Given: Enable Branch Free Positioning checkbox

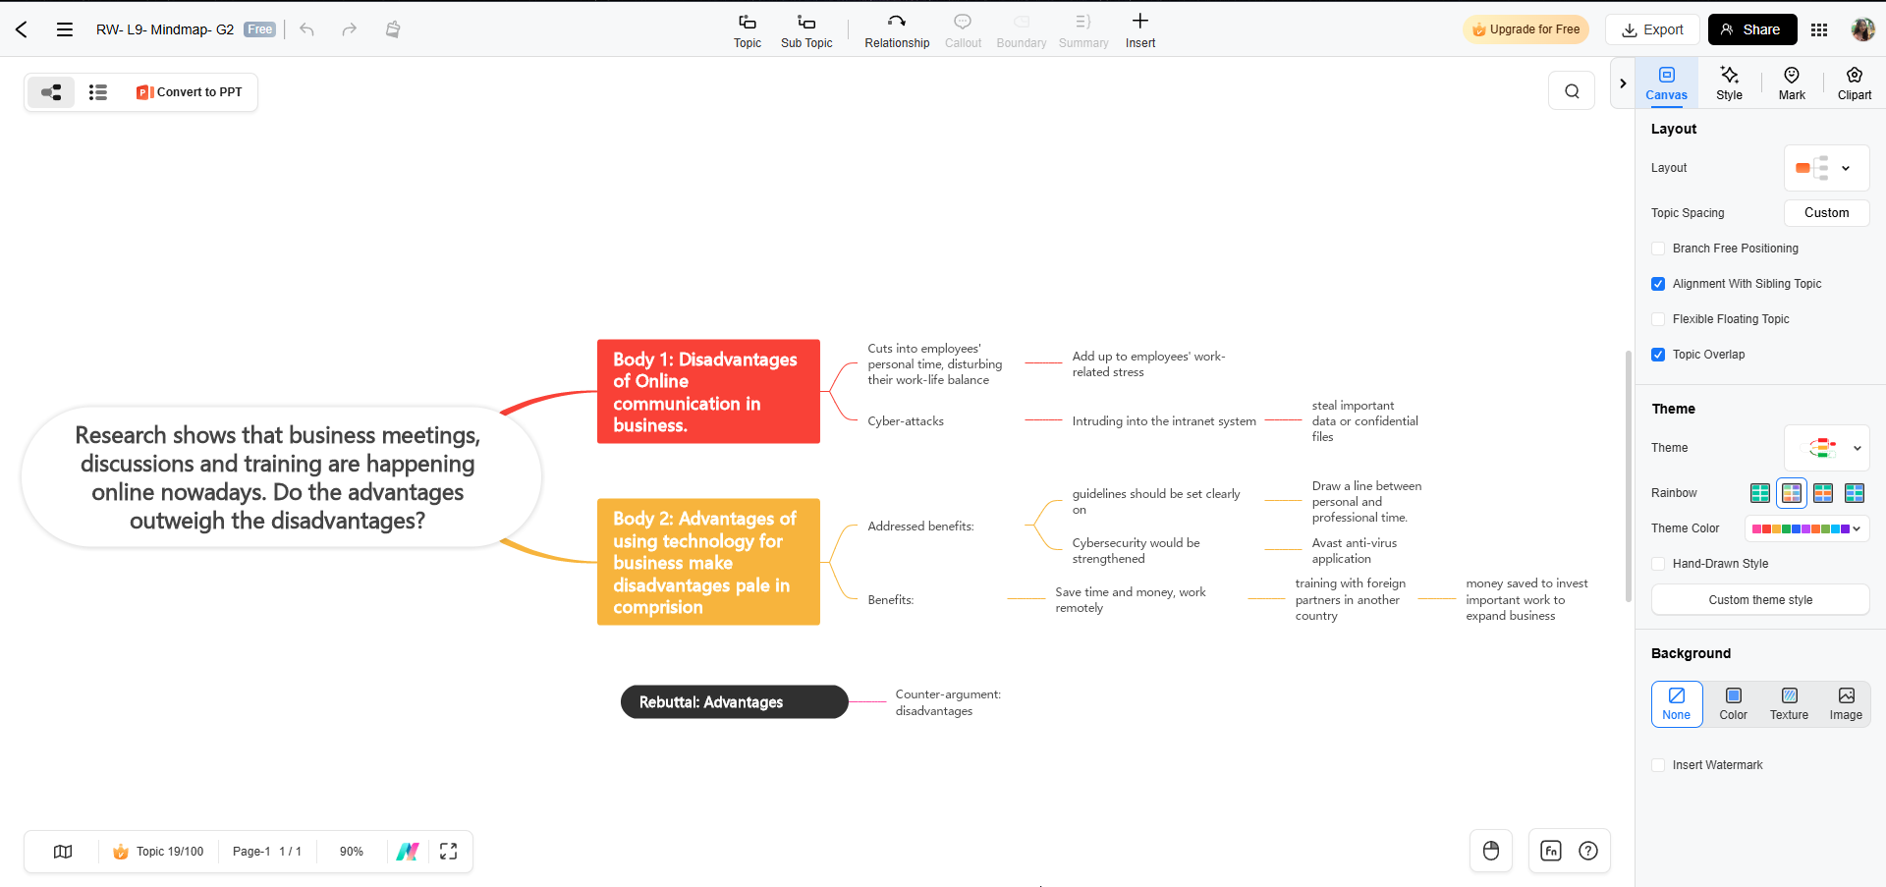Looking at the screenshot, I should (1658, 249).
